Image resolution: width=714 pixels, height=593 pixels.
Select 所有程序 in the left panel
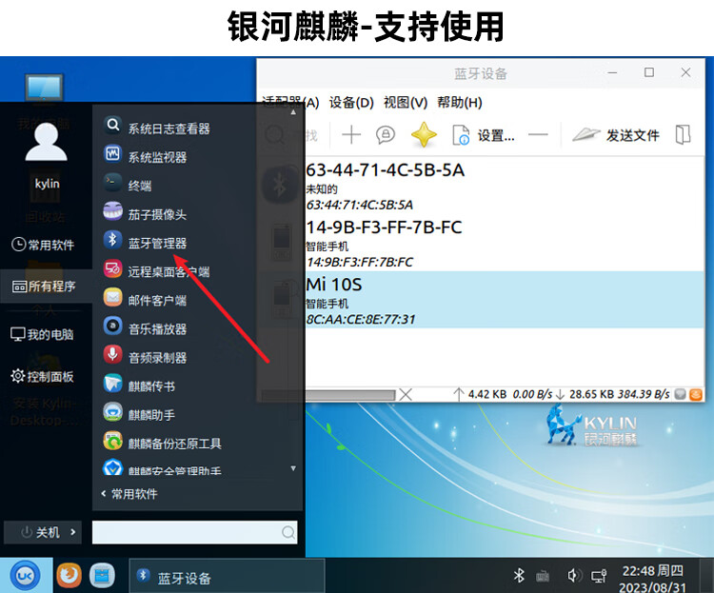pos(46,286)
